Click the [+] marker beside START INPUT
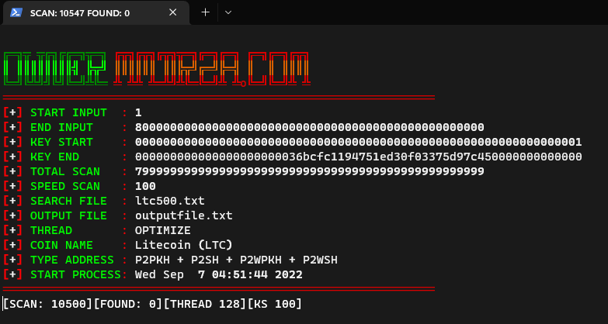 (13, 112)
